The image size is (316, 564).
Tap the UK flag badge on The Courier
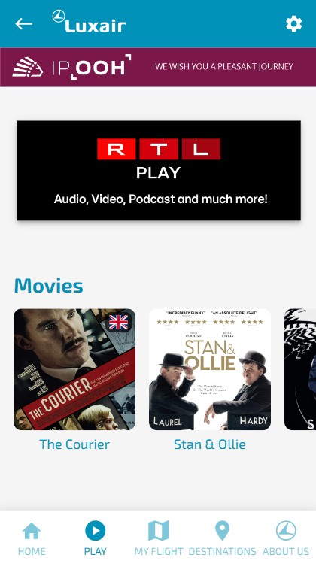[x=118, y=322]
